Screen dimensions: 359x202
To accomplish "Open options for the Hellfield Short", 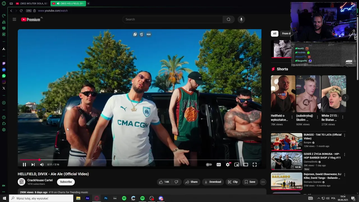I will (292, 117).
